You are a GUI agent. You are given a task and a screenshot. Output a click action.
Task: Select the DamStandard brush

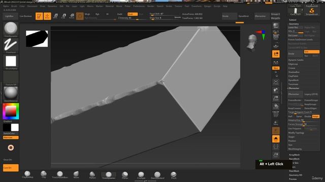[x=157, y=174]
